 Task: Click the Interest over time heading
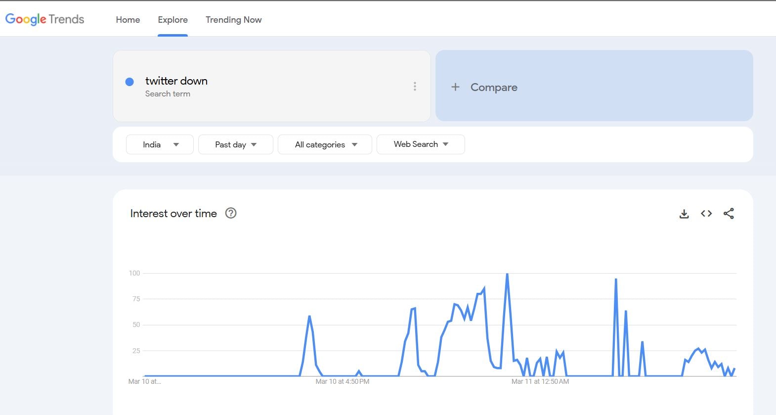[173, 214]
